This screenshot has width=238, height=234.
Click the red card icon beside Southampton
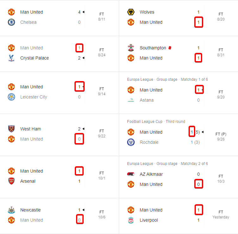(x=170, y=48)
